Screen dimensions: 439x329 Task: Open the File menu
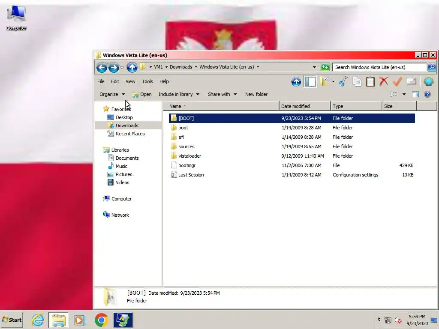tap(101, 81)
